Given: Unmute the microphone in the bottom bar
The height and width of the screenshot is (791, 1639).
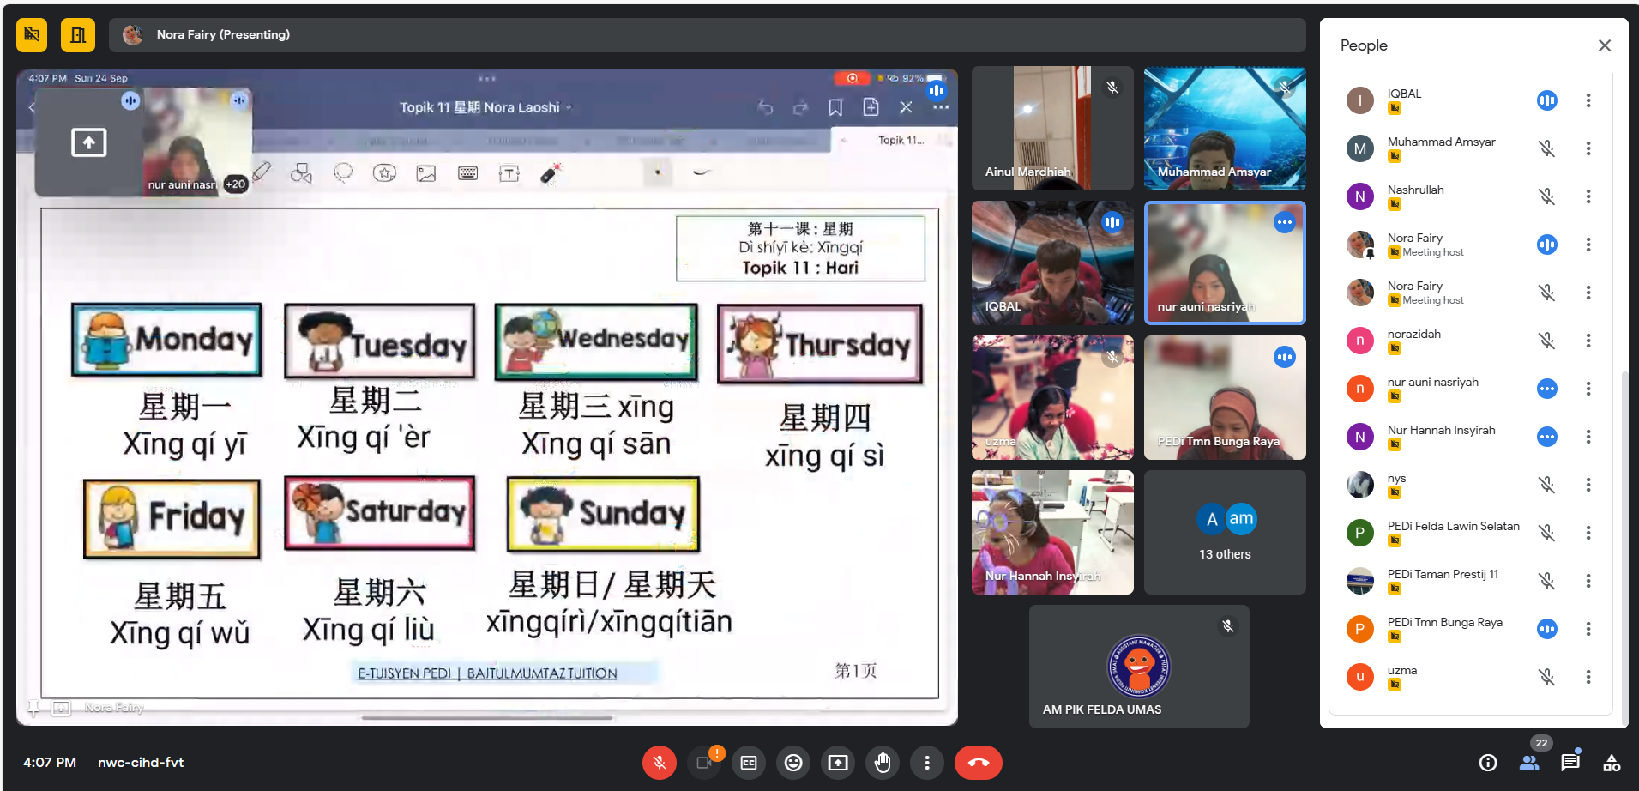Looking at the screenshot, I should 660,763.
